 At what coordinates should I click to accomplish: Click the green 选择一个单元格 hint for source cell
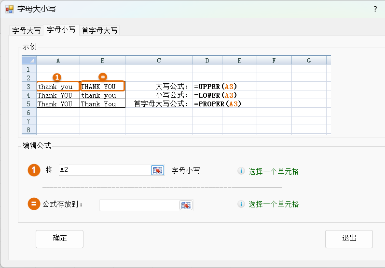click(274, 171)
